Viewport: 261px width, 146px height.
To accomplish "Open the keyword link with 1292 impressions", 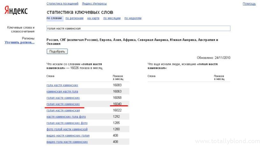I will click(66, 117).
